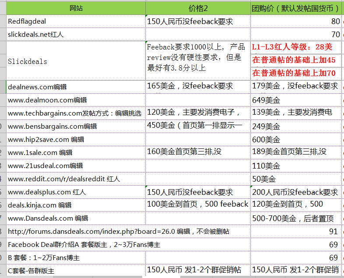Click the 165美金，没feeback要求 cell
Screen dimensions: 344x278
tap(198, 87)
